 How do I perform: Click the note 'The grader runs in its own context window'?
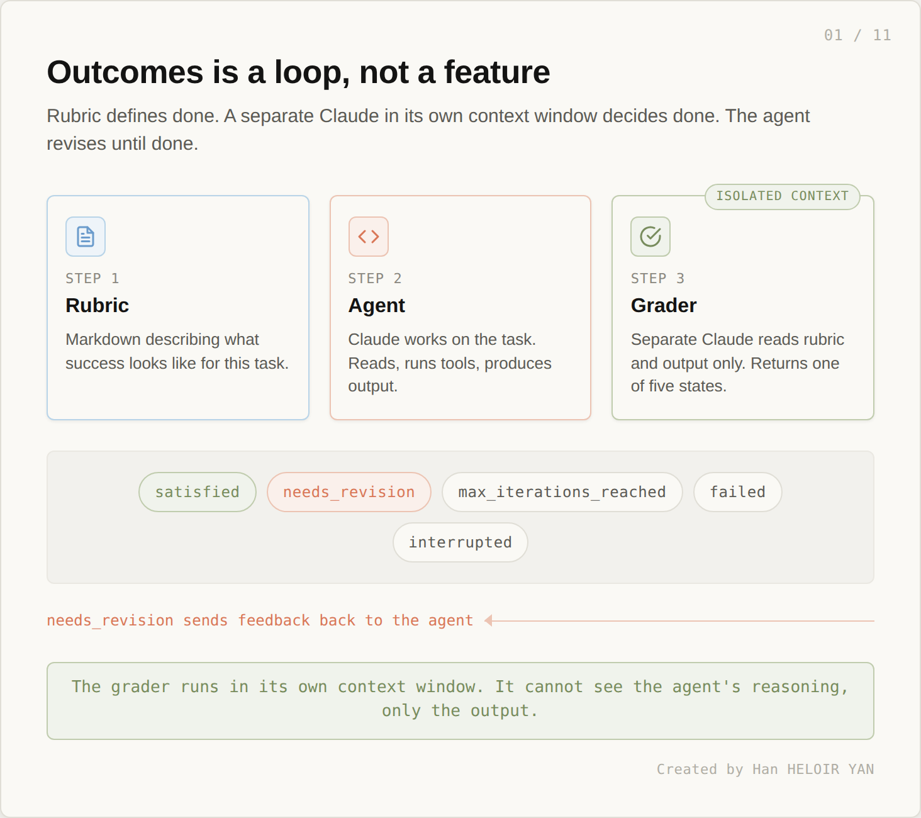(460, 699)
